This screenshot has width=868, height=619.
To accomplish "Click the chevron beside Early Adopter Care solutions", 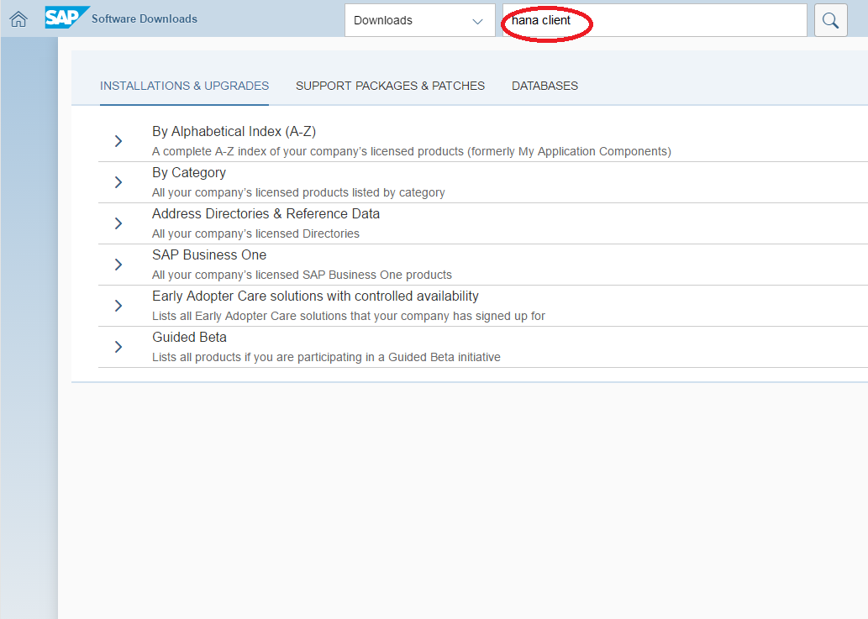I will coord(118,306).
